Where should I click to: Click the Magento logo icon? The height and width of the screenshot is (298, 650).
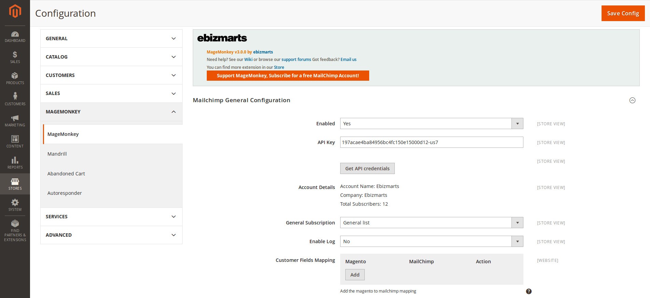15,11
